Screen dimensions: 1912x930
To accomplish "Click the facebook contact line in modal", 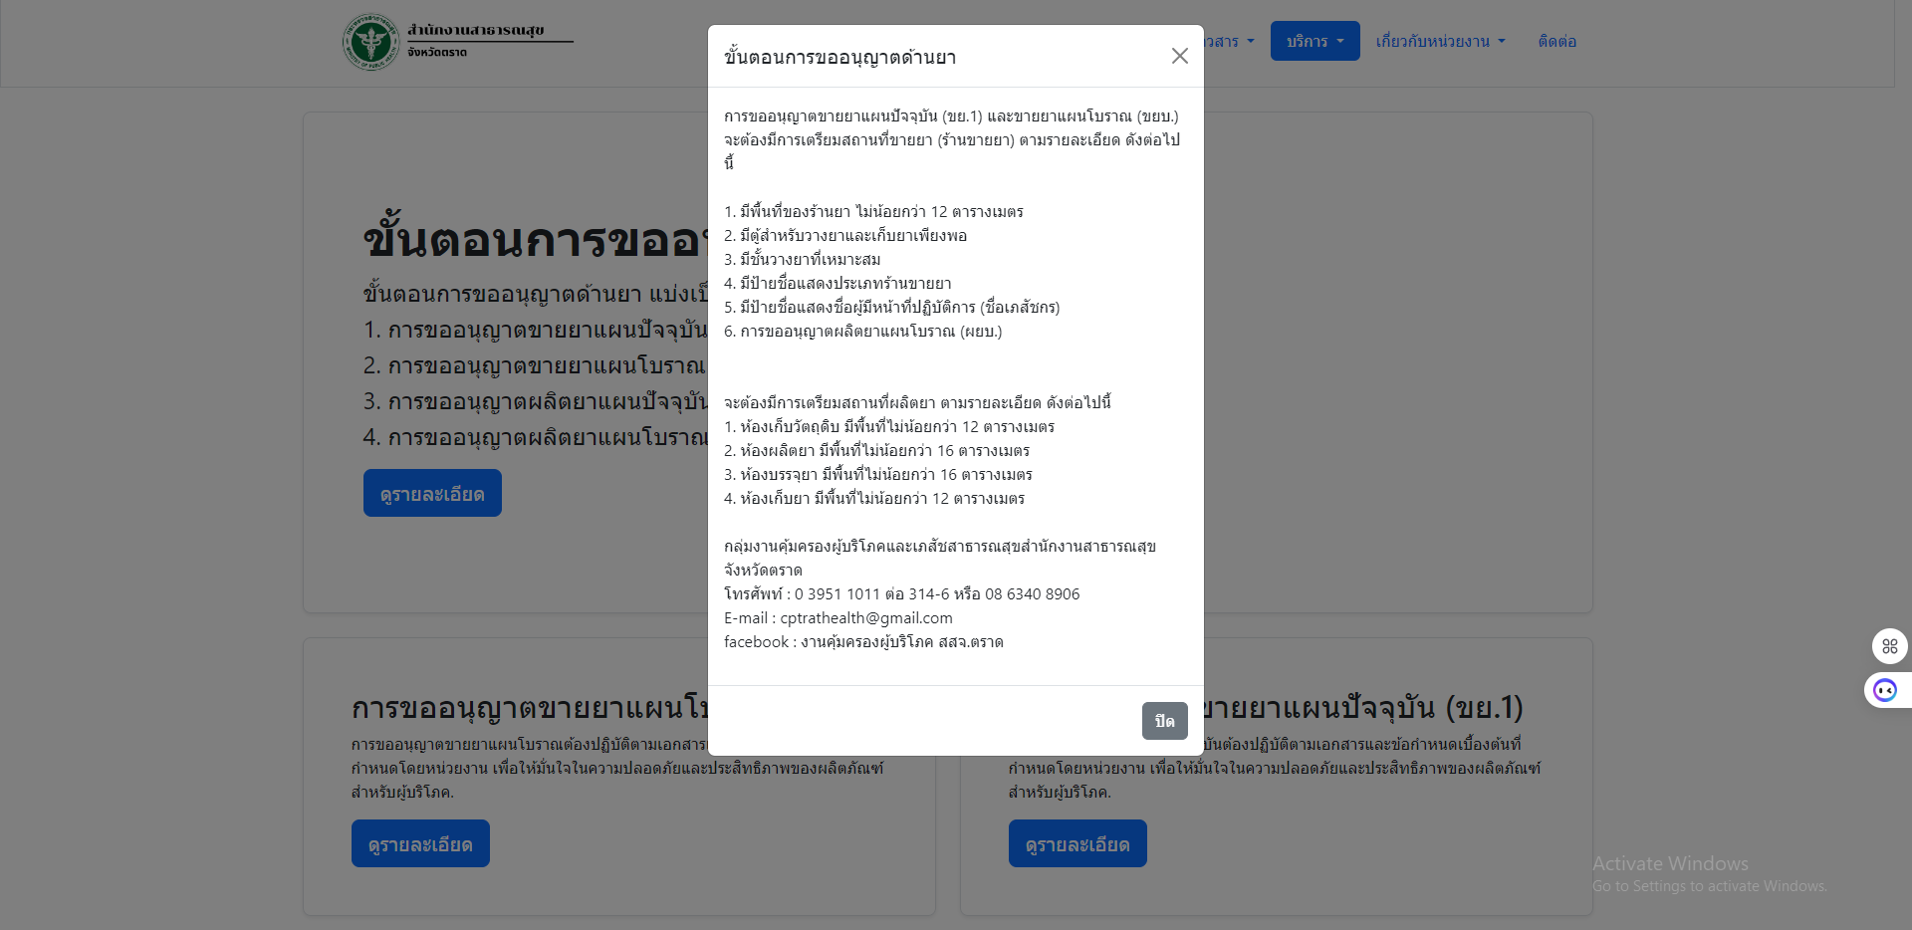I will pos(862,642).
